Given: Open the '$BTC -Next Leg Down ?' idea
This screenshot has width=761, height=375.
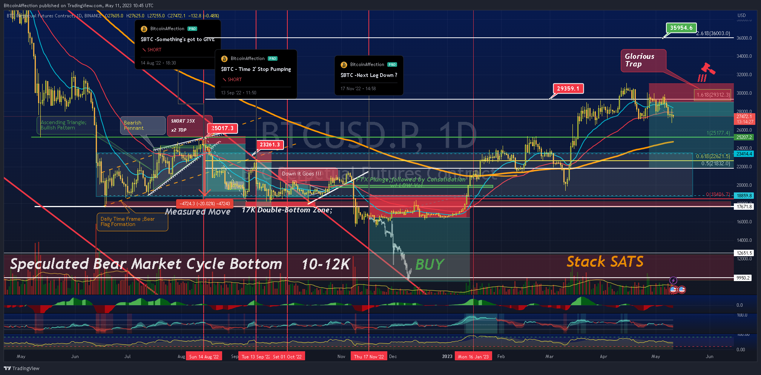Looking at the screenshot, I should pos(369,75).
